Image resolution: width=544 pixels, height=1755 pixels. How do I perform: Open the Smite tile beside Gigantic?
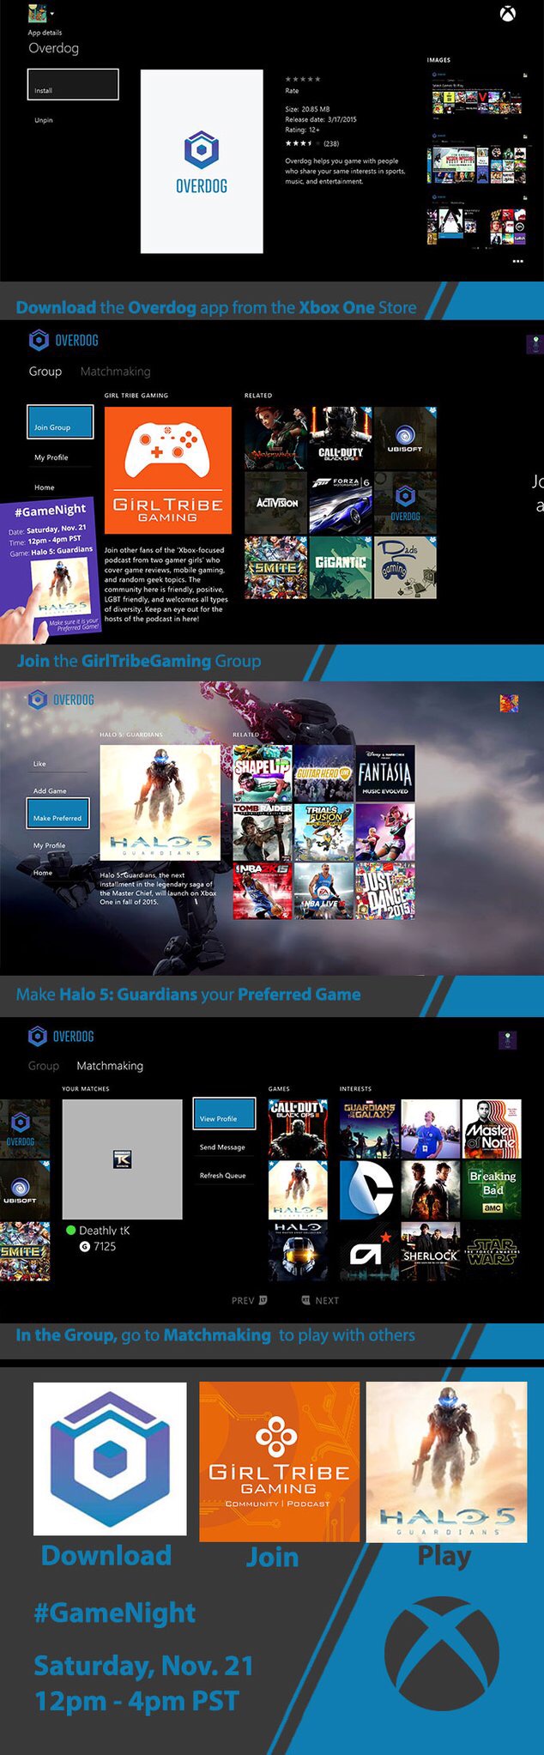pos(275,567)
